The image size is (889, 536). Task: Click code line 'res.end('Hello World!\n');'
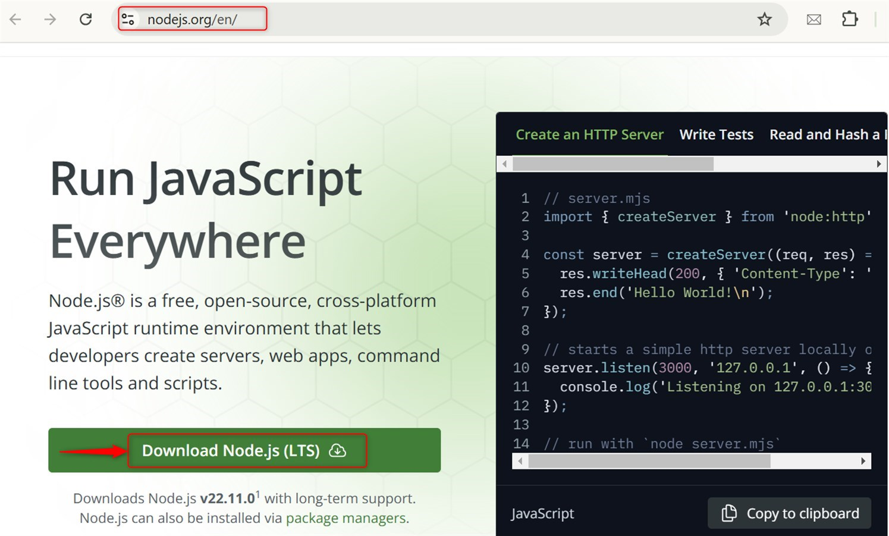[666, 293]
